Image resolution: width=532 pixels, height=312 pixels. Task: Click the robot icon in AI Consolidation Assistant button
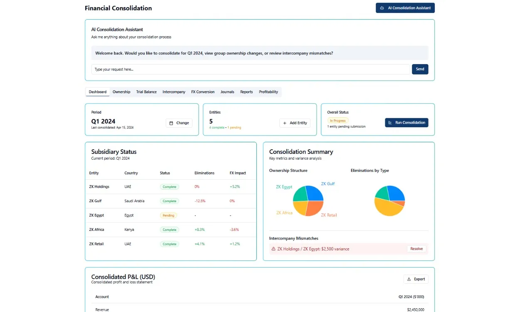coord(382,8)
